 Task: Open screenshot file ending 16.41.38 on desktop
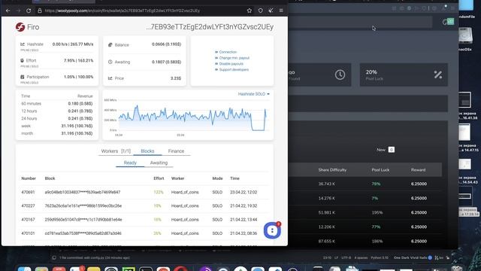465,100
